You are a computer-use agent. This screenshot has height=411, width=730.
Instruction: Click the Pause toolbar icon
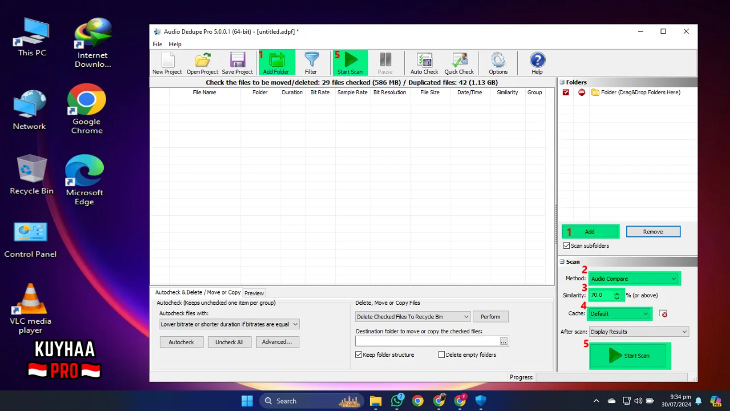pyautogui.click(x=385, y=63)
